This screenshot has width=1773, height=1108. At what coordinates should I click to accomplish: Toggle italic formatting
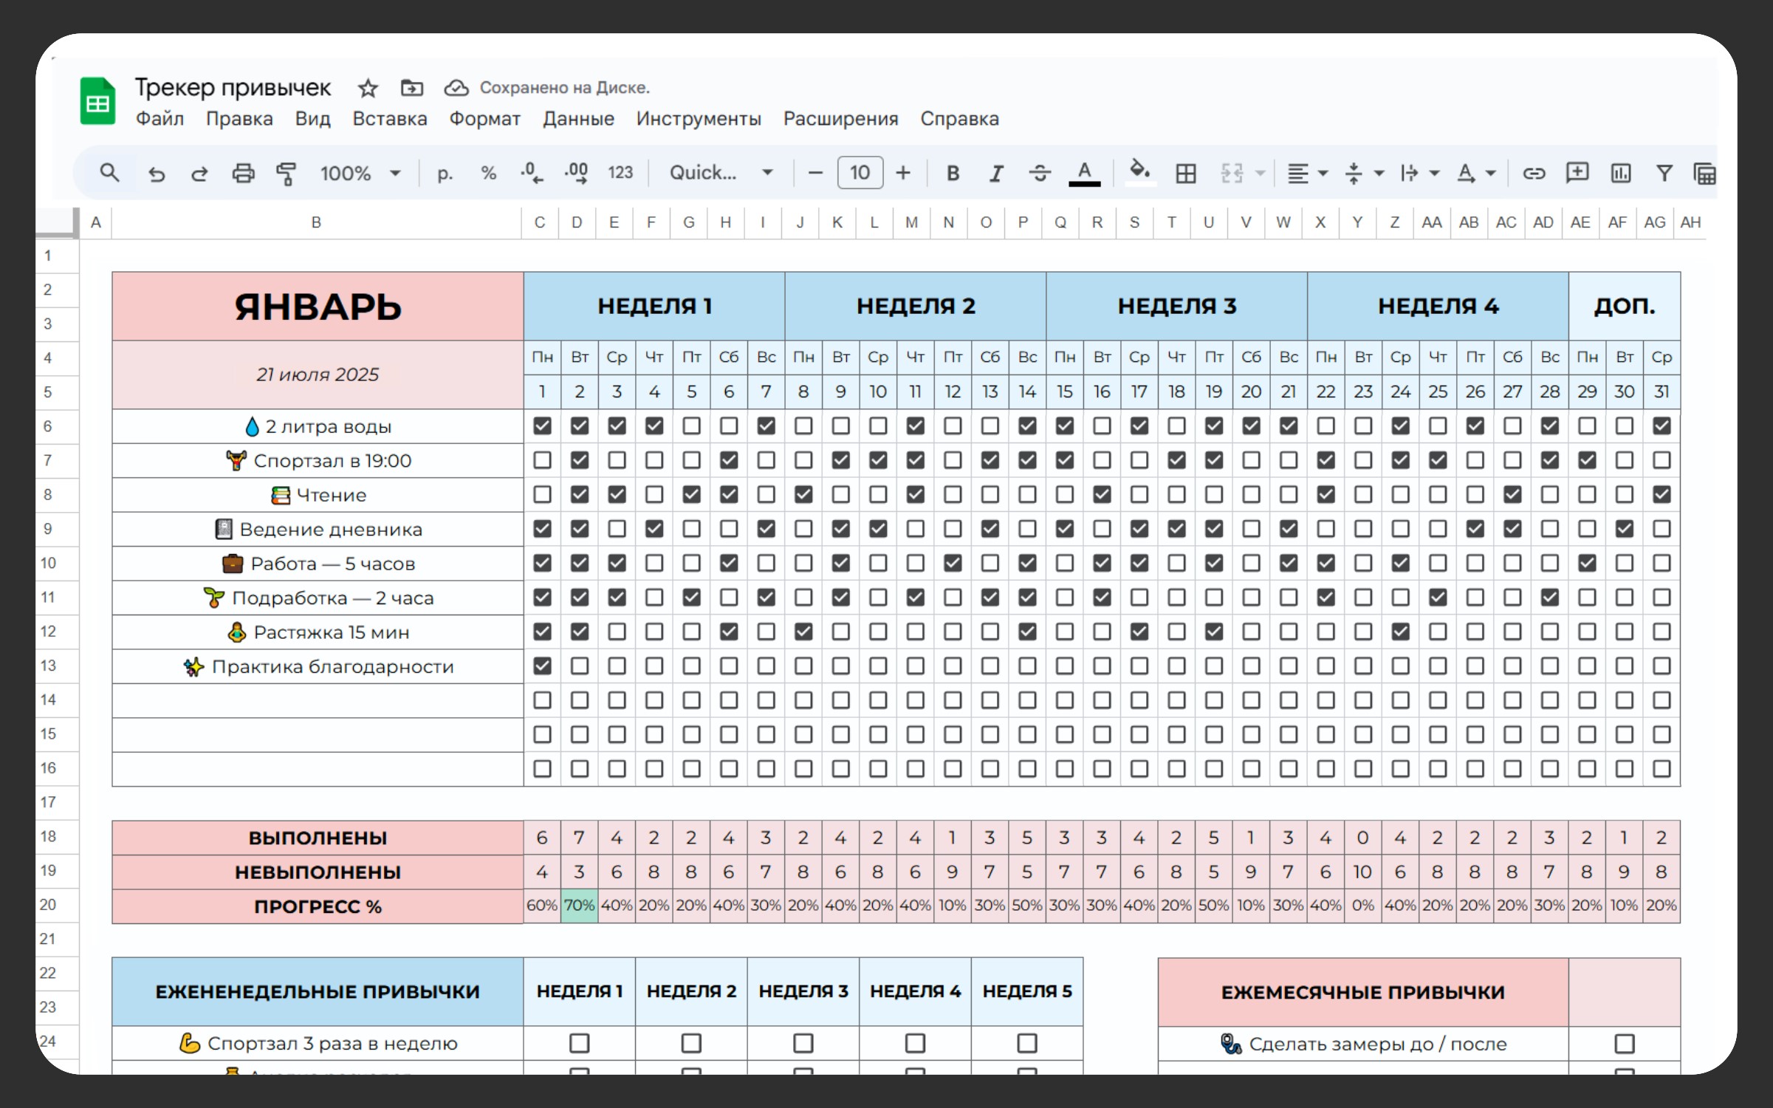pyautogui.click(x=996, y=174)
